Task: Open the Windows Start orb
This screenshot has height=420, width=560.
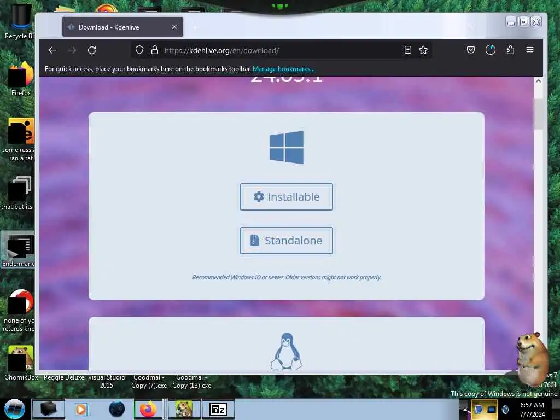Action: pyautogui.click(x=15, y=409)
